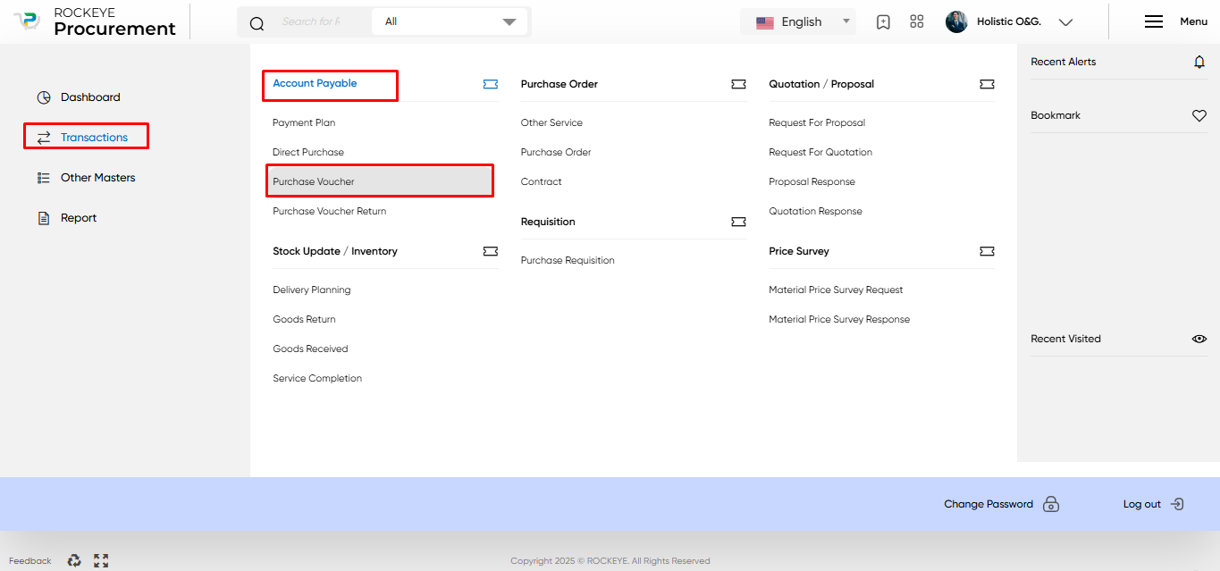Viewport: 1220px width, 571px height.
Task: Click Change Password
Action: click(989, 504)
